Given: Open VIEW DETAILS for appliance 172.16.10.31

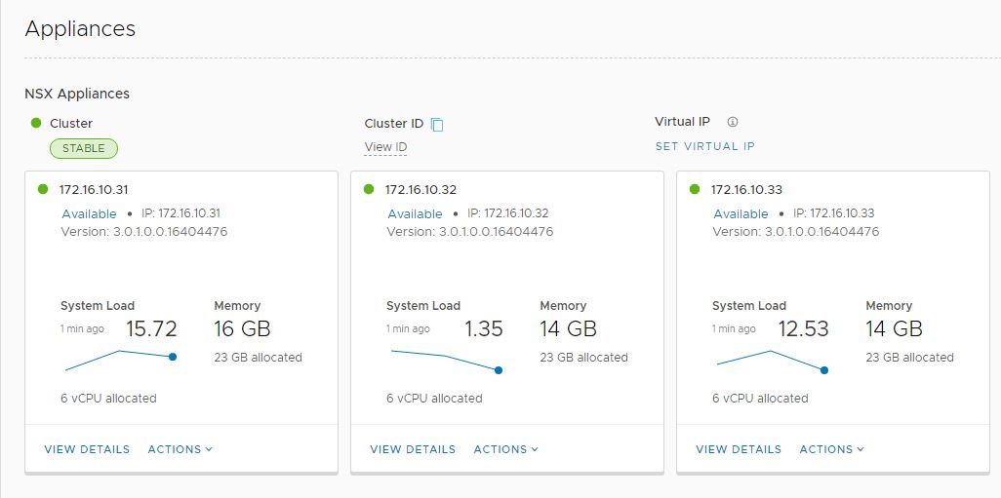Looking at the screenshot, I should (x=87, y=449).
